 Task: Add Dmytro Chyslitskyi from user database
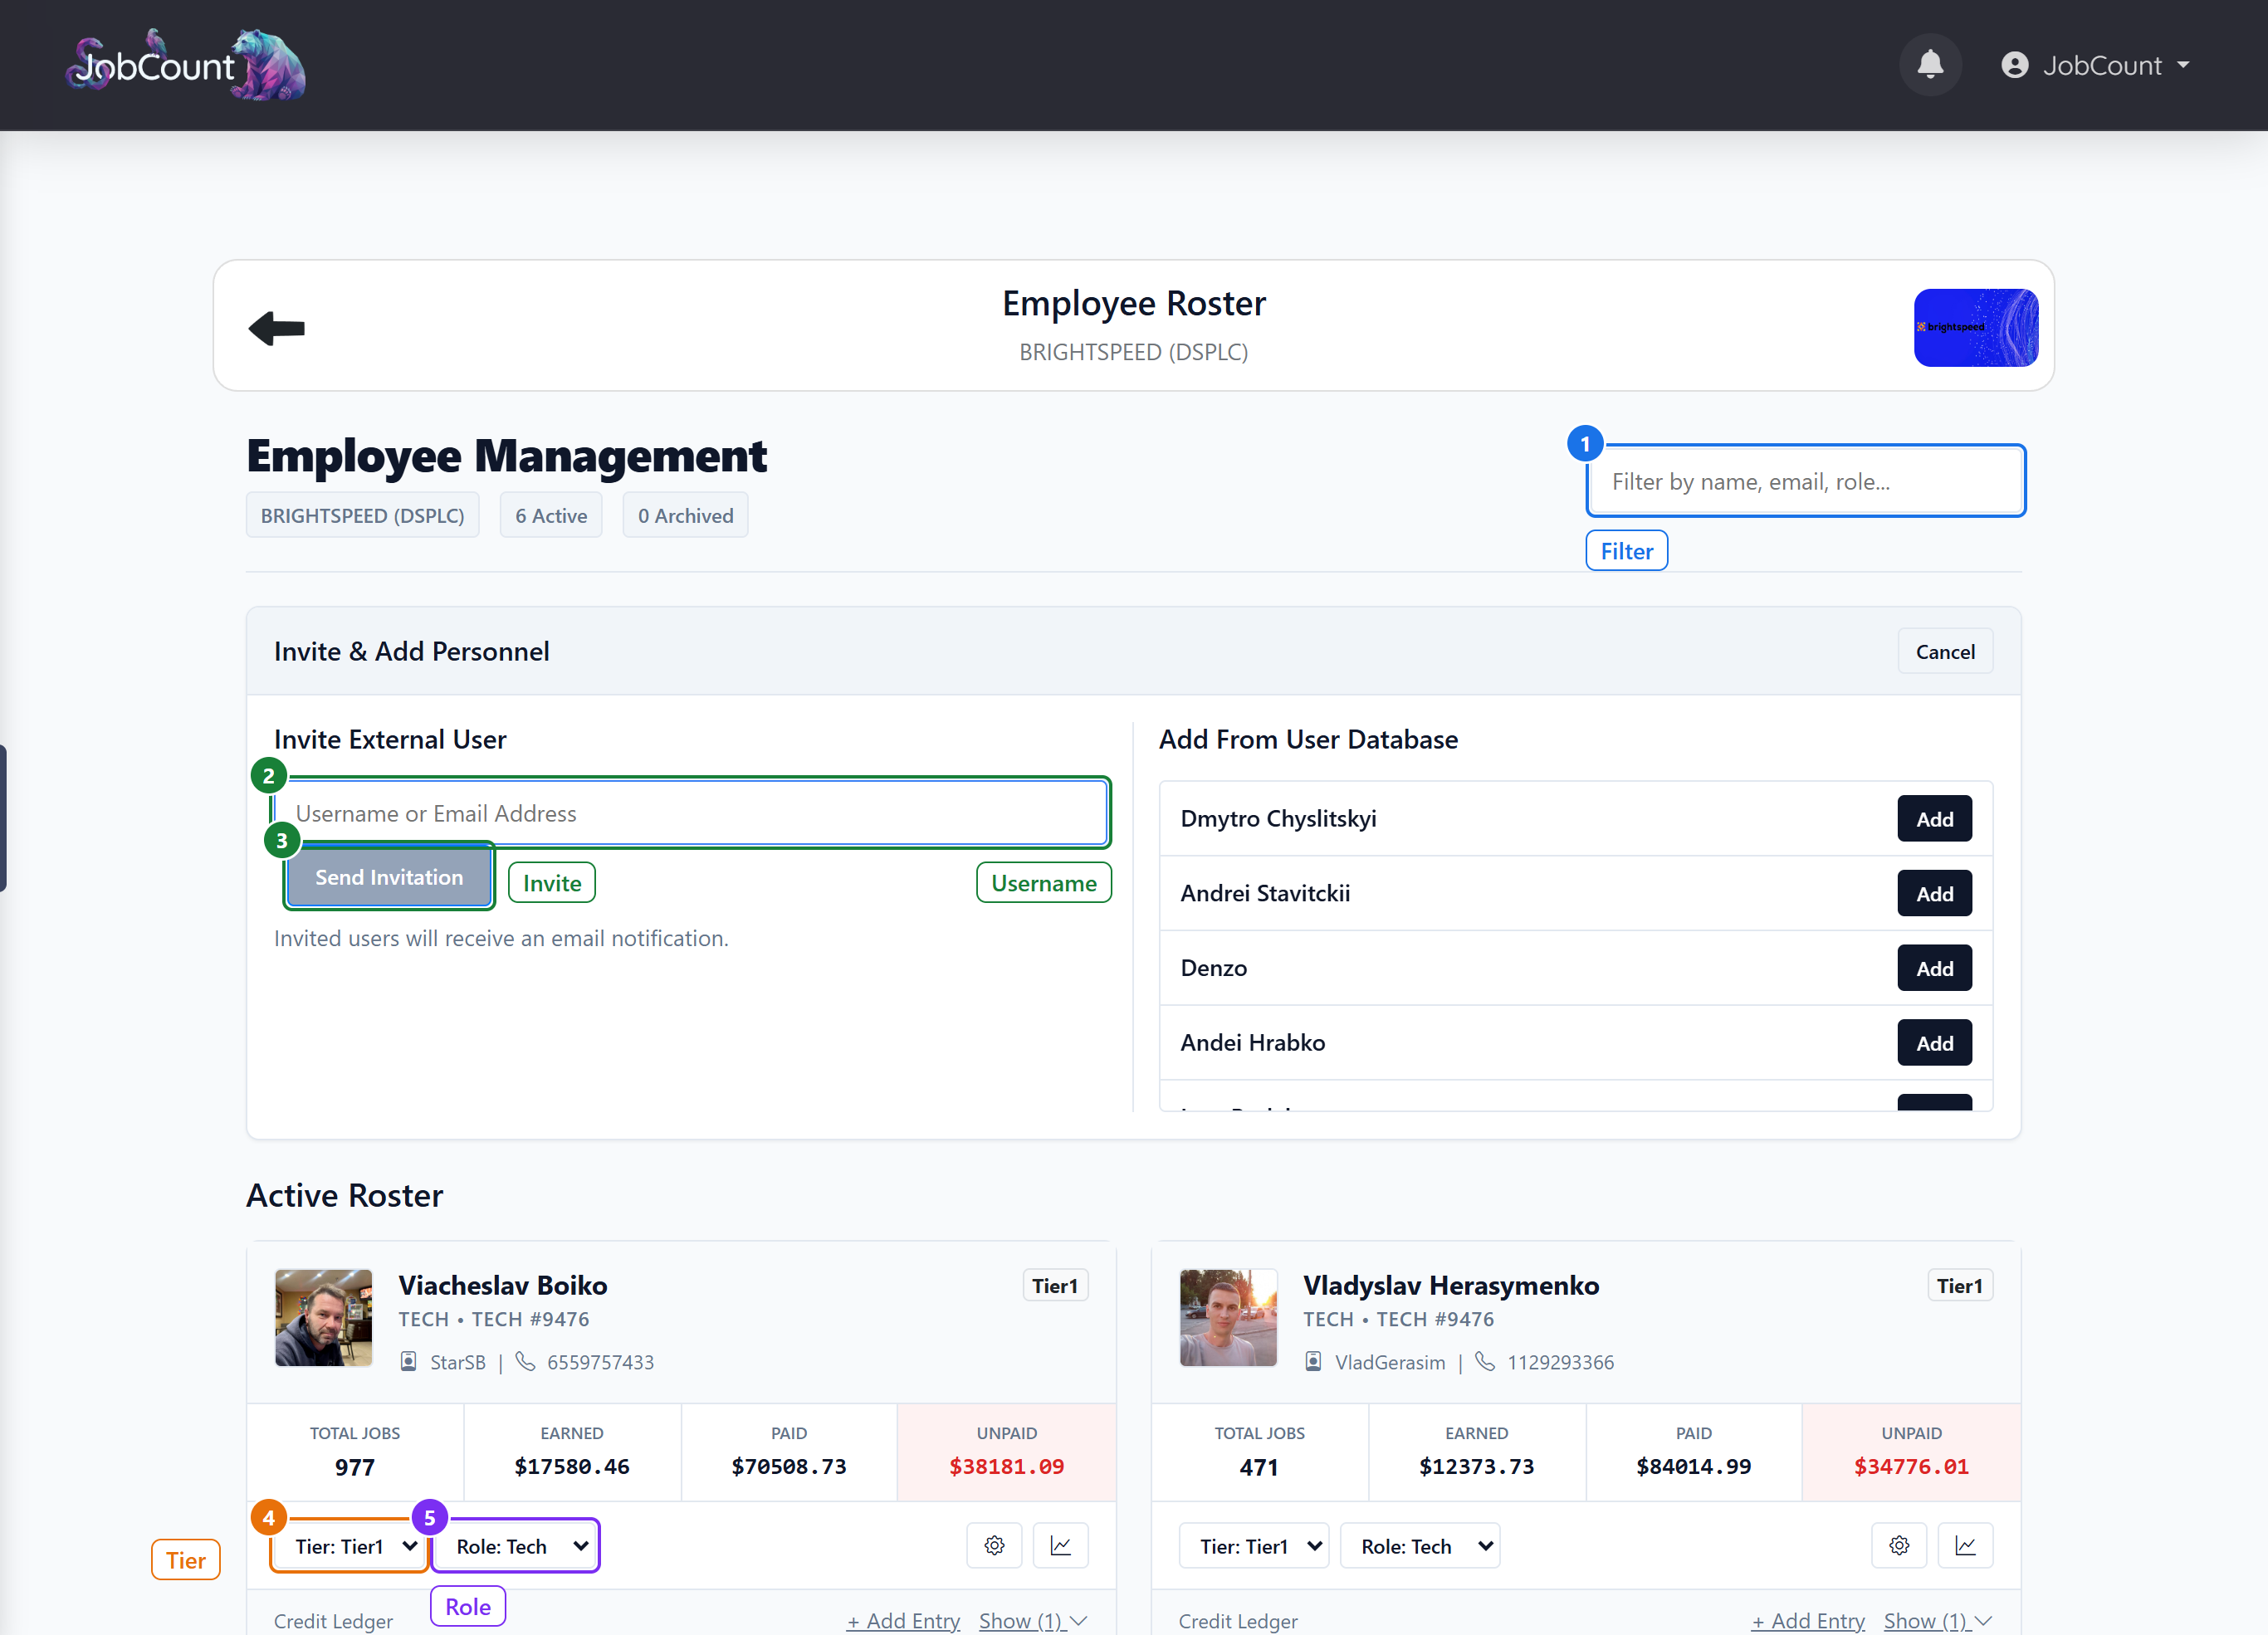pos(1934,819)
